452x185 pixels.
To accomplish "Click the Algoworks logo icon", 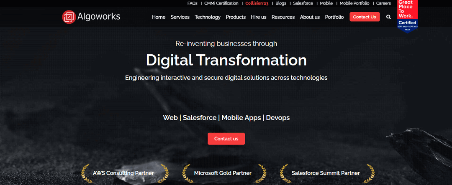I will coord(69,17).
